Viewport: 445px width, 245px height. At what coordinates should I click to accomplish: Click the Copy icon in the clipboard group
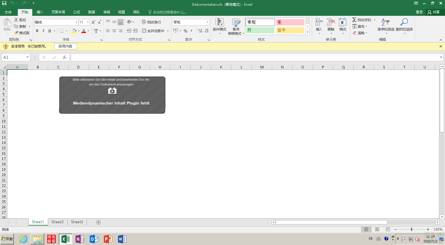tap(16, 26)
